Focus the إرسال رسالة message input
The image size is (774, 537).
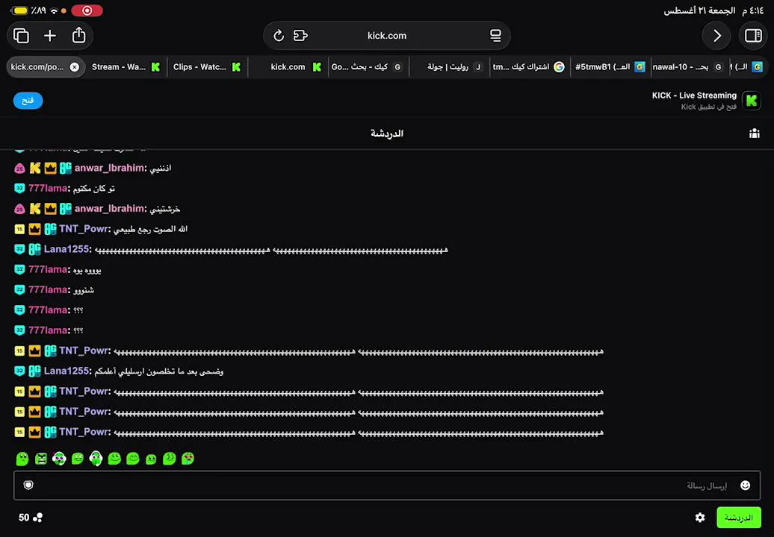click(x=387, y=486)
